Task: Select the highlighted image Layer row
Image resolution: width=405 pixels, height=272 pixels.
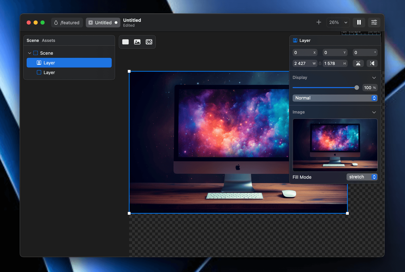Action: (69, 63)
